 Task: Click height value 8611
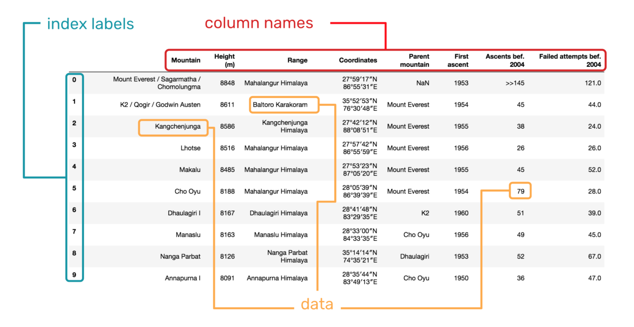(x=227, y=104)
